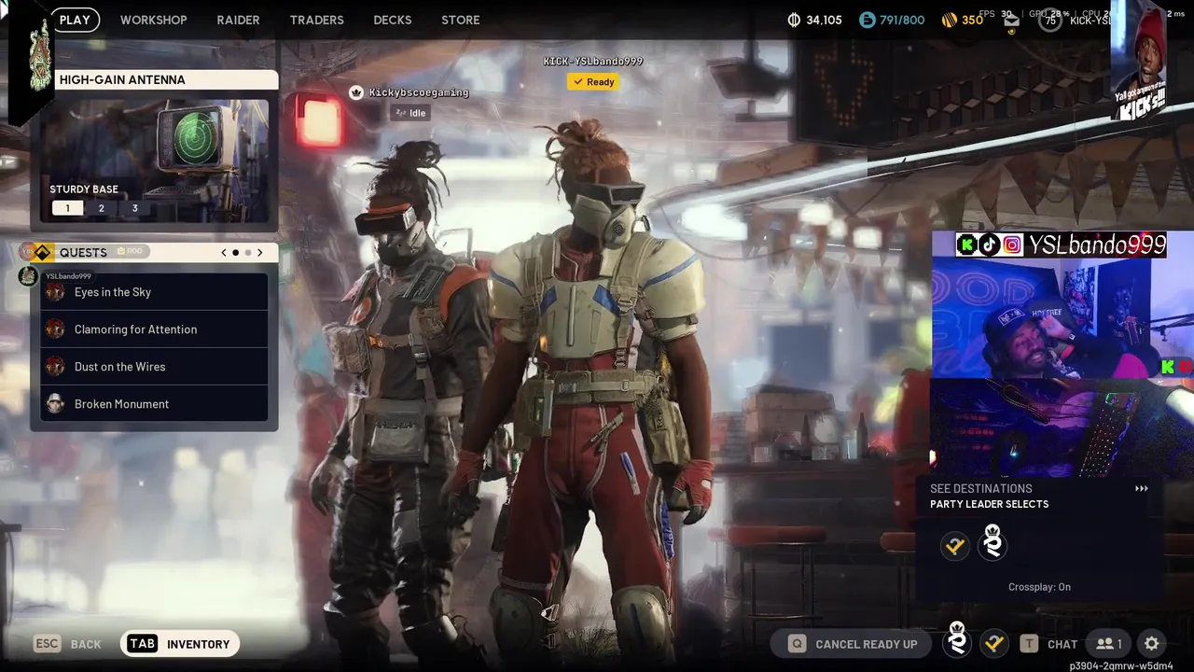Click the Instagram logo in stream overlay
Image resolution: width=1194 pixels, height=672 pixels.
point(1012,245)
